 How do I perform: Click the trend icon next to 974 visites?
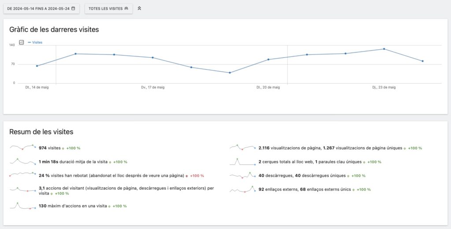[63, 148]
